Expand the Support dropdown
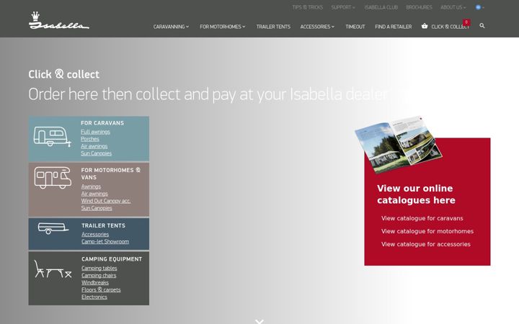 [x=343, y=7]
